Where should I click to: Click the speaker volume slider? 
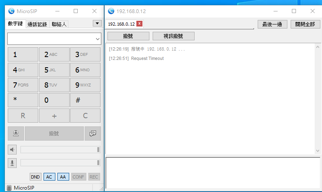tap(60, 150)
